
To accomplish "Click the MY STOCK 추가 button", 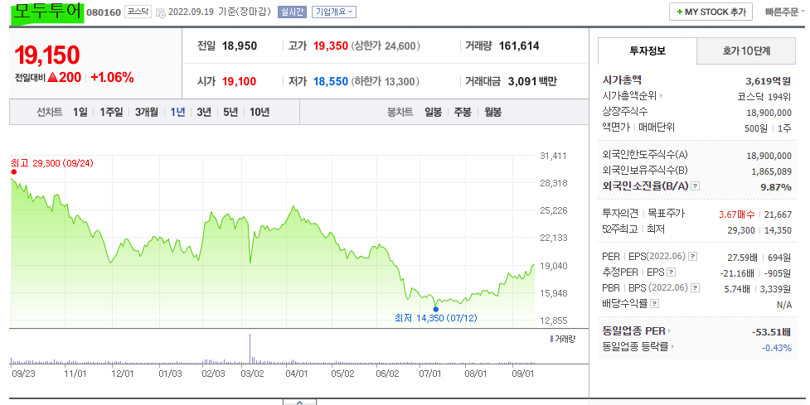I will 711,12.
